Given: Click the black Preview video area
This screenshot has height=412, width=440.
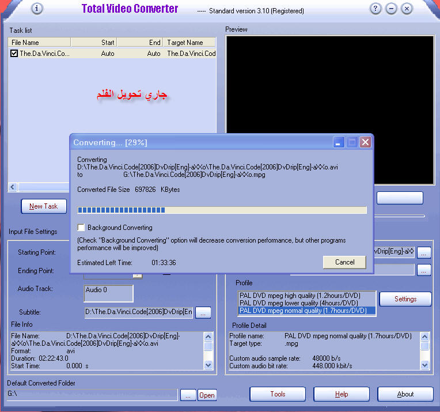Looking at the screenshot, I should coord(330,110).
